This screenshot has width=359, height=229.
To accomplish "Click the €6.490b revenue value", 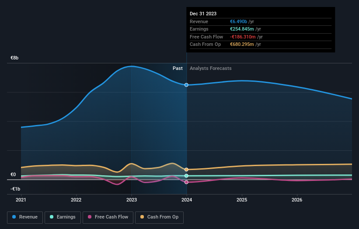I will coord(239,21).
